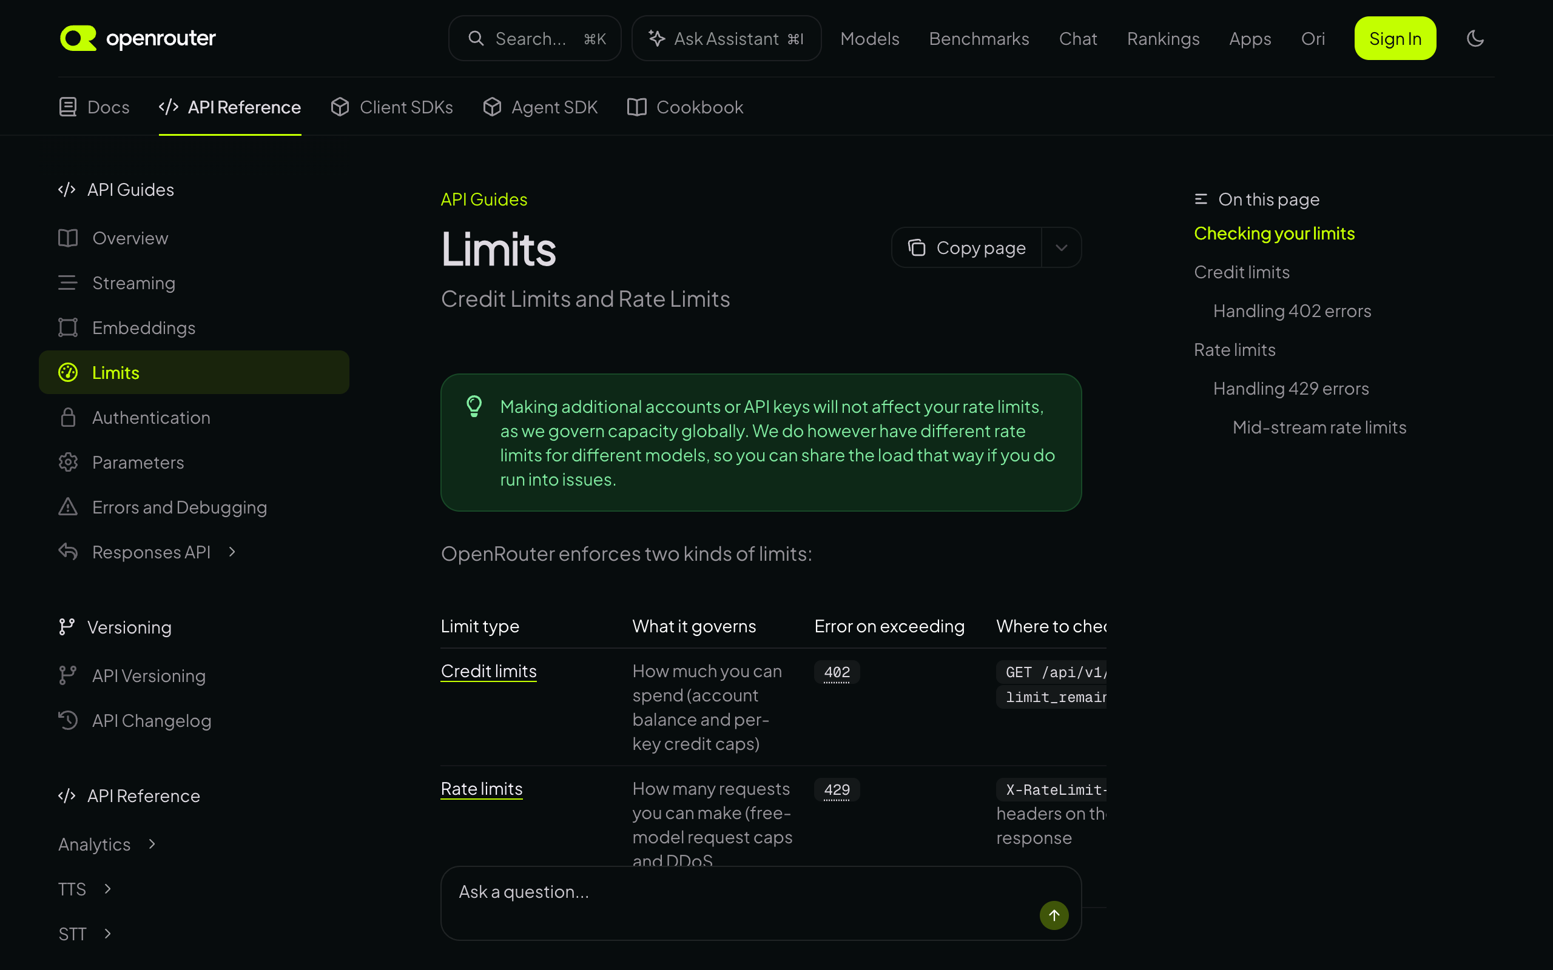Click the Authentication lock icon in sidebar
The height and width of the screenshot is (970, 1553).
(x=68, y=418)
